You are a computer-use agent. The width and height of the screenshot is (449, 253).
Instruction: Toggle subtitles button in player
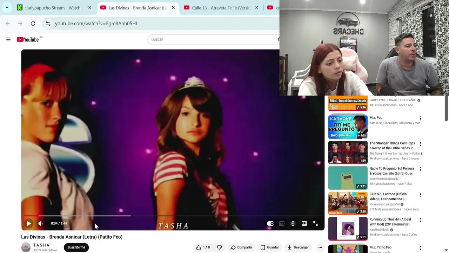point(282,223)
